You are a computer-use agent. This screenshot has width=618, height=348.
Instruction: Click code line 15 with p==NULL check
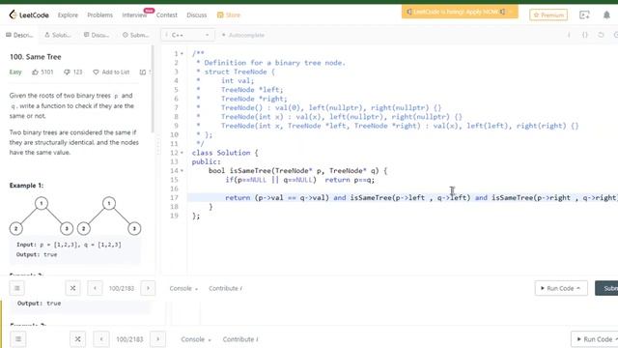click(300, 180)
